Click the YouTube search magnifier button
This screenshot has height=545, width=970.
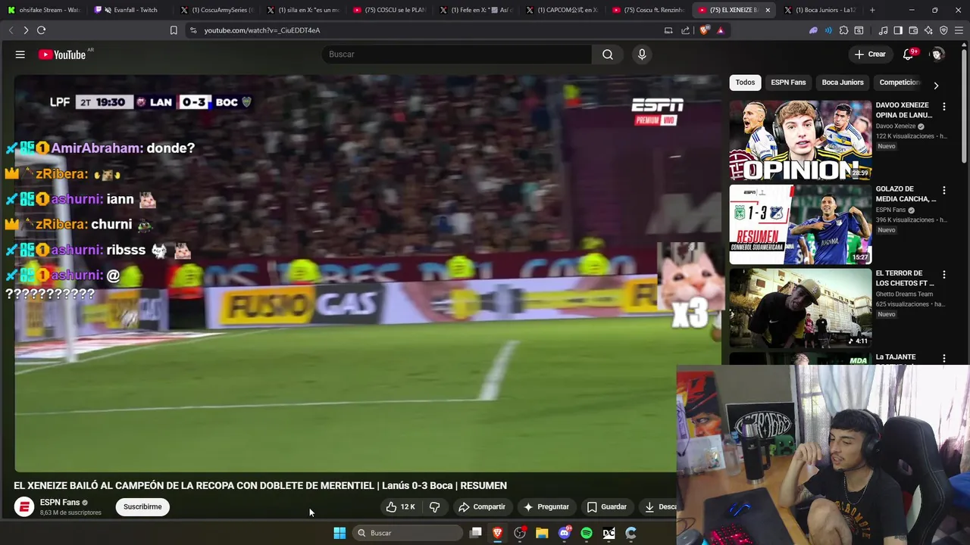coord(608,54)
